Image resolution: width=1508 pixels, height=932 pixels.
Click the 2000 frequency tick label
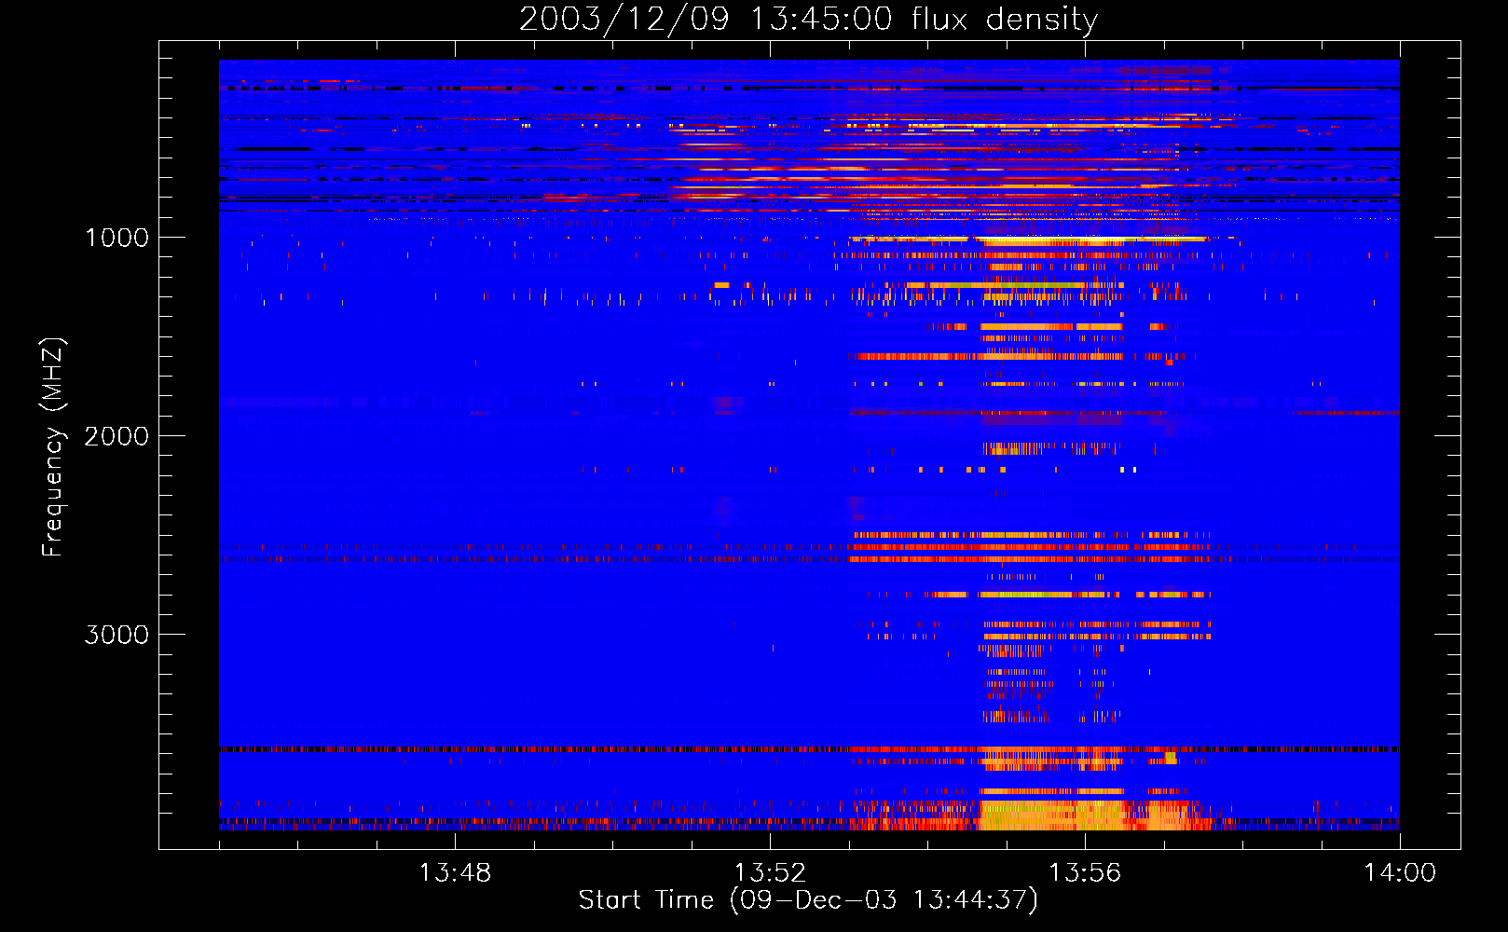click(x=117, y=436)
